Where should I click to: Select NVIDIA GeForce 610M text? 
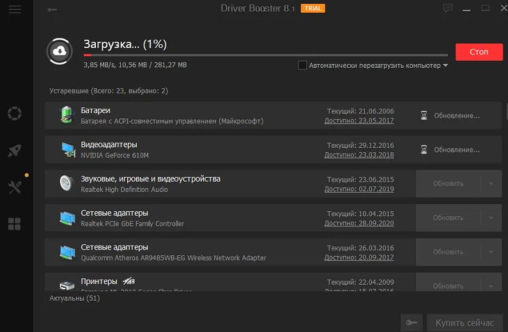[114, 155]
